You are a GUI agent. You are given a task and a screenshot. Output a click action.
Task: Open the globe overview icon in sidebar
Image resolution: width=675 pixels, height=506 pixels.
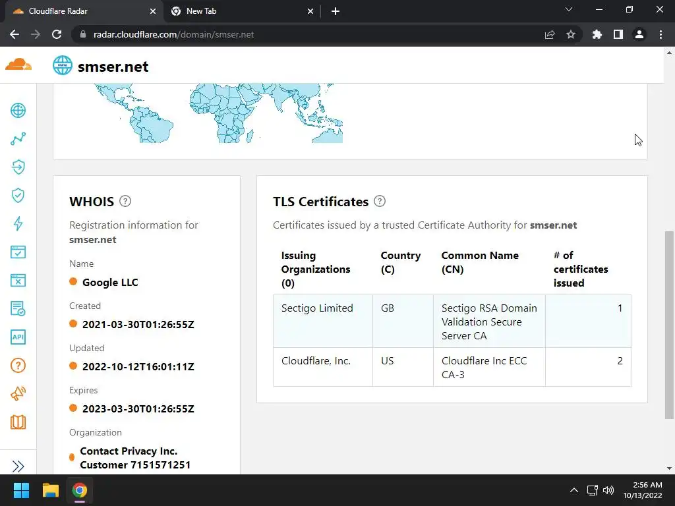[x=18, y=111]
